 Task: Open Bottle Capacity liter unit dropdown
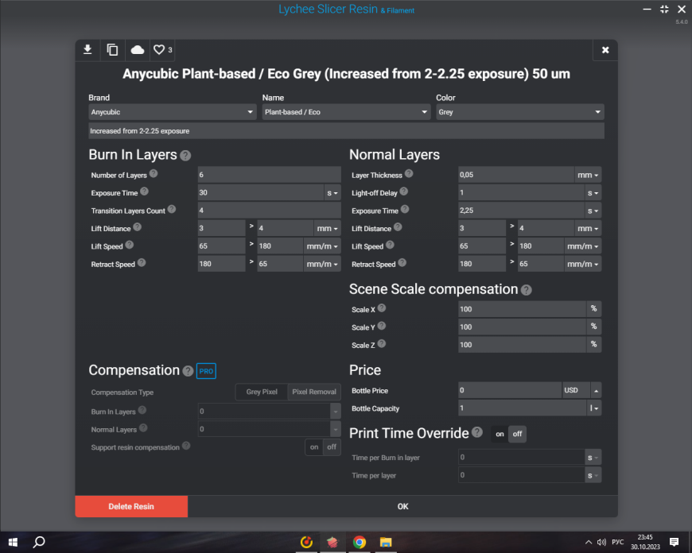[594, 408]
